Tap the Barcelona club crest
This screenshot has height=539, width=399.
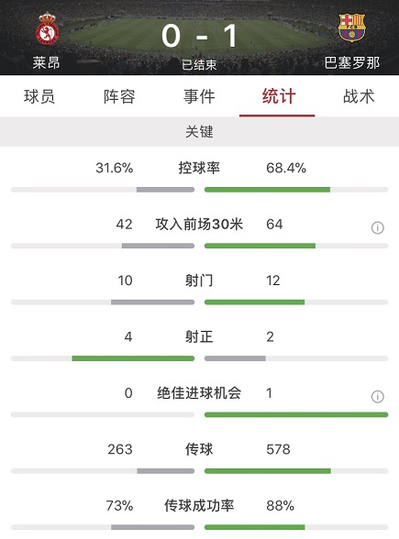[351, 27]
